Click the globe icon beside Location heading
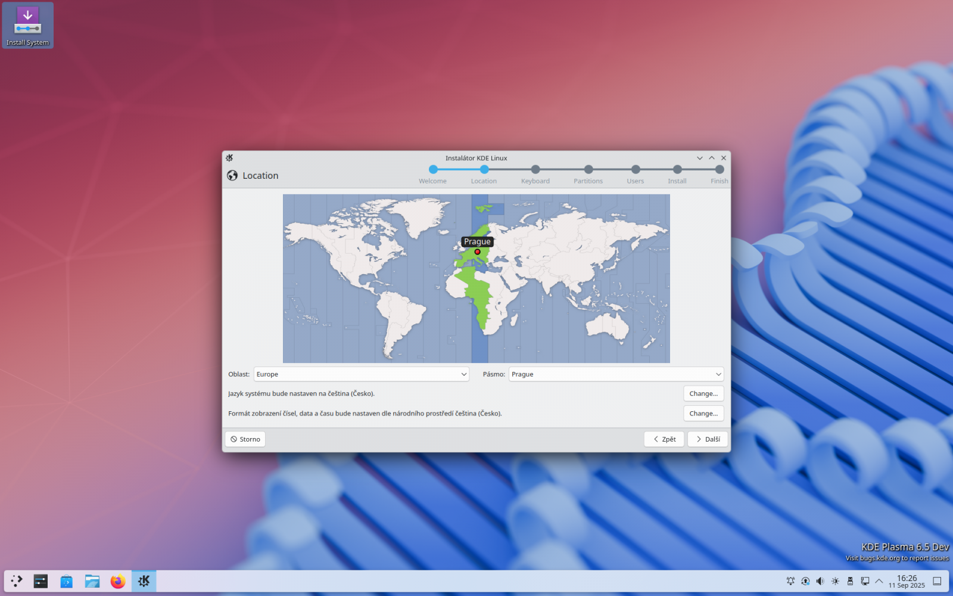 click(x=232, y=175)
